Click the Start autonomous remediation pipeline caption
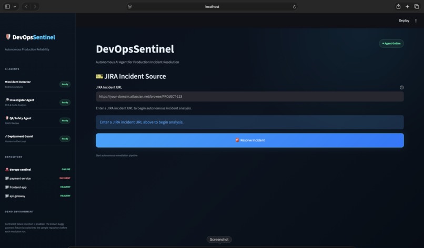This screenshot has height=248, width=424. 117,156
